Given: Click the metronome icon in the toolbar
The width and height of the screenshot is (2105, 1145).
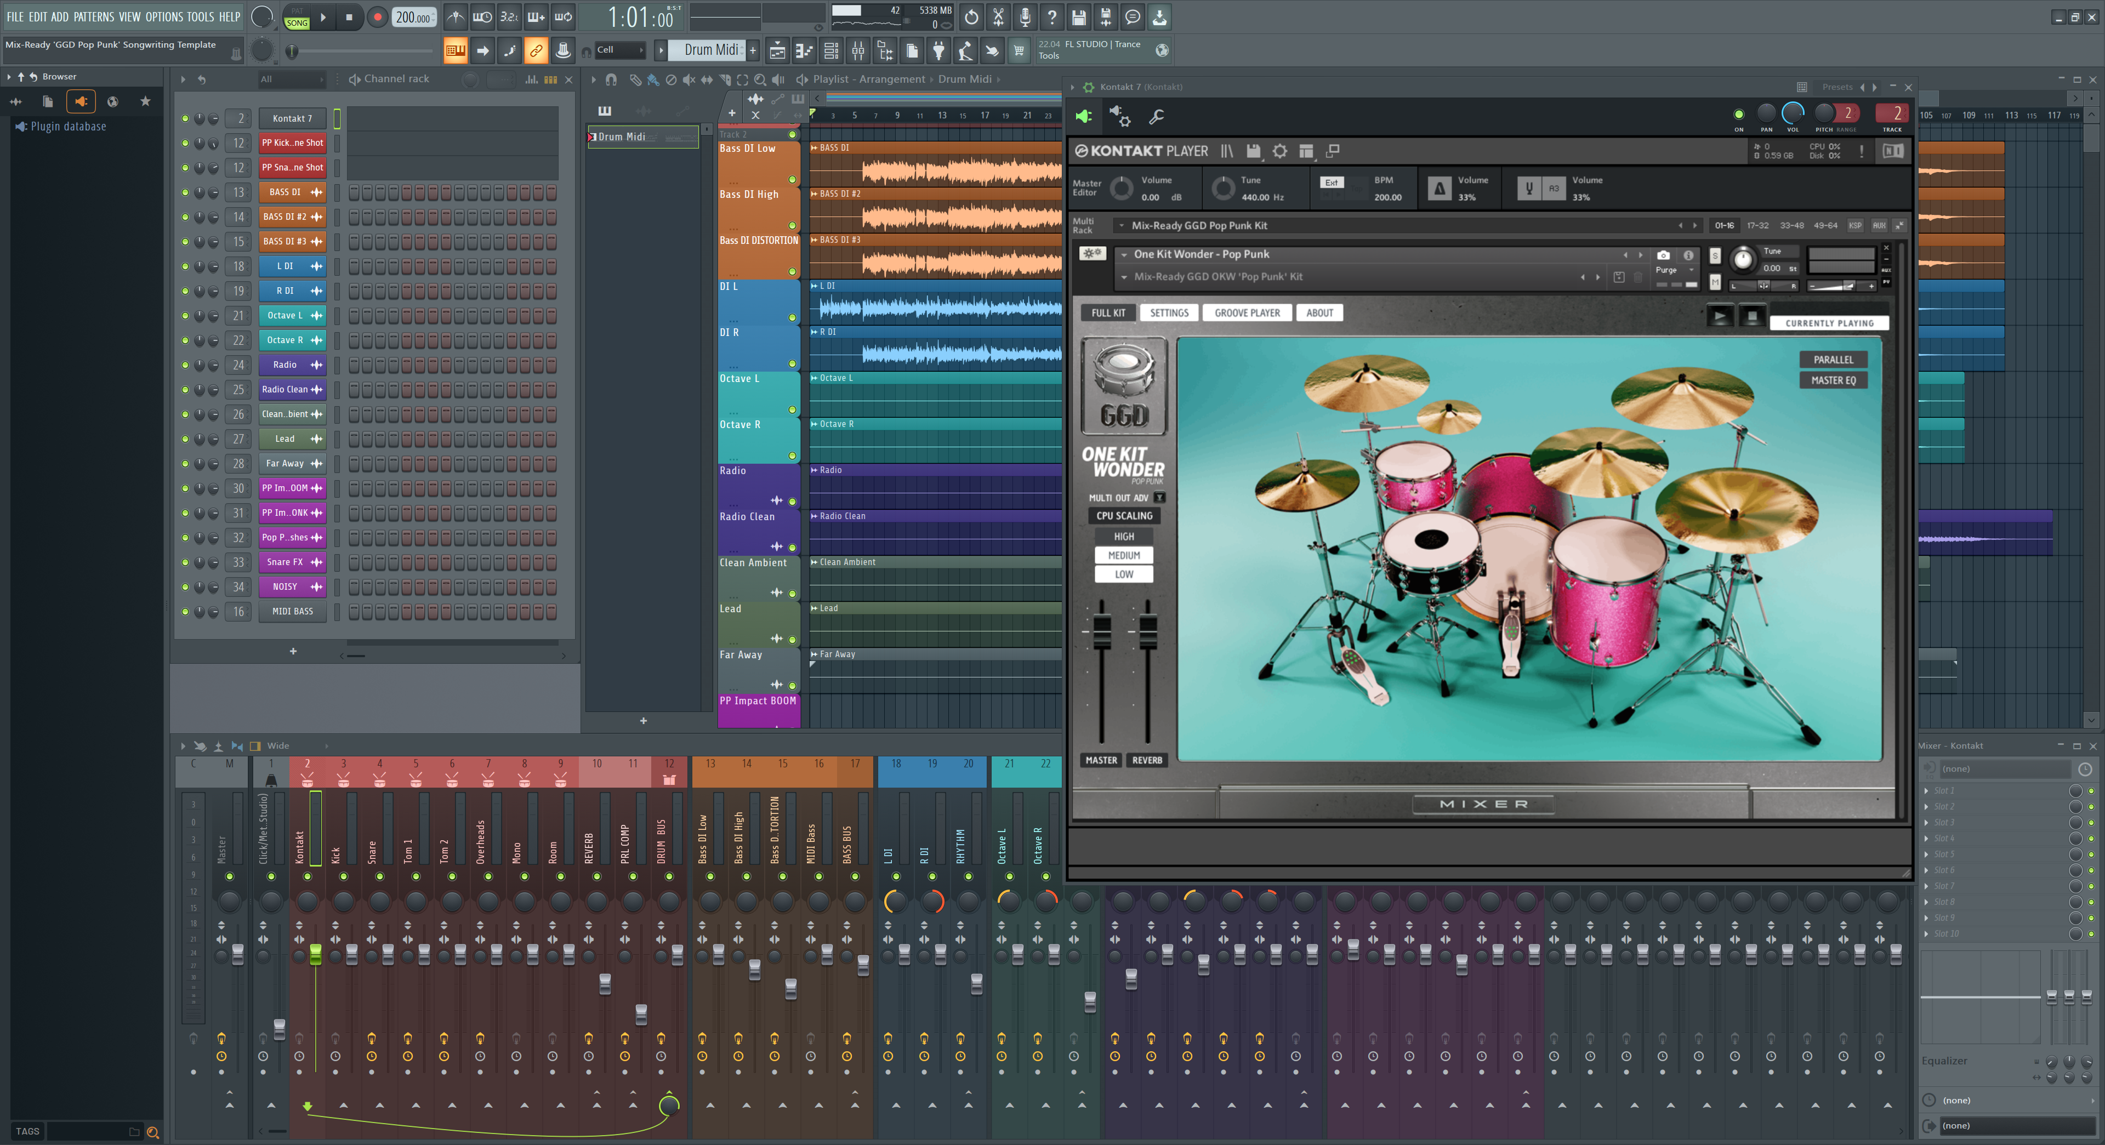Looking at the screenshot, I should [x=456, y=17].
